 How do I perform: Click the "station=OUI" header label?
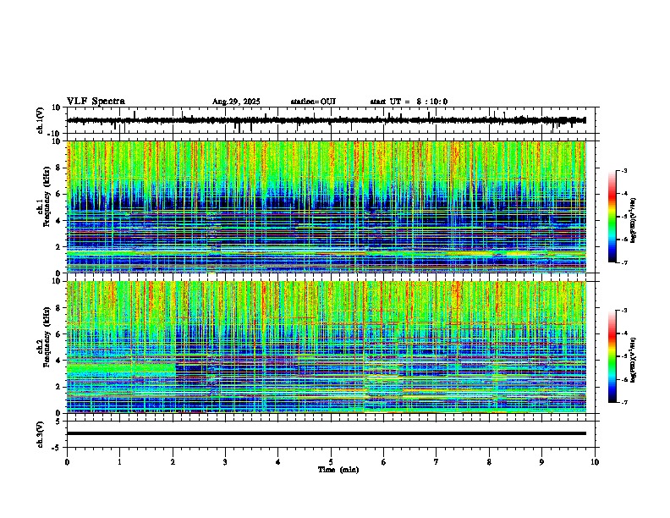313,102
